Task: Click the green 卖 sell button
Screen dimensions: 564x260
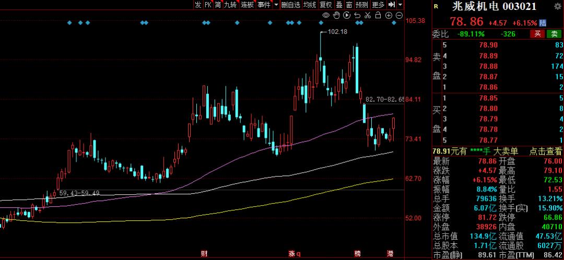Action: [x=554, y=34]
